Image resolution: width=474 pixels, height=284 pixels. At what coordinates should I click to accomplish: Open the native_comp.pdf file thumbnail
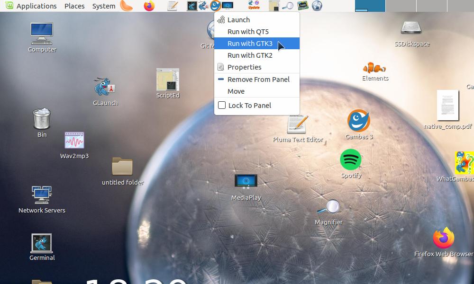(447, 106)
